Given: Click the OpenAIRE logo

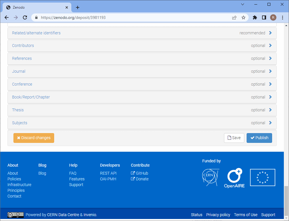Looking at the screenshot, I should pyautogui.click(x=234, y=178).
